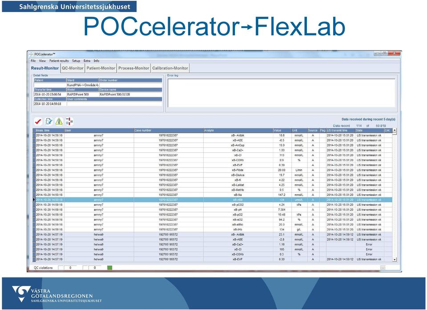Click the red and blue lines toolbar icon
The width and height of the screenshot is (427, 310).
(x=69, y=121)
